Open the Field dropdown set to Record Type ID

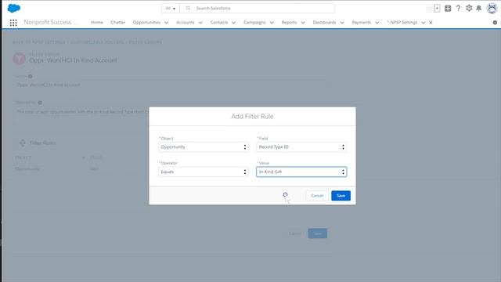301,147
